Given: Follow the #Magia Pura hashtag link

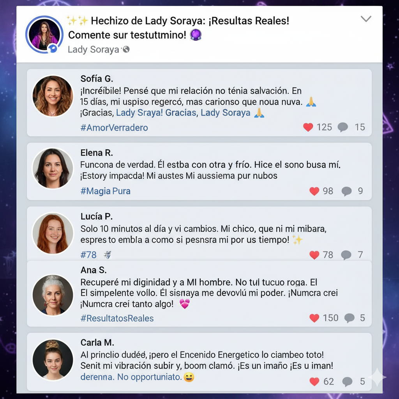Looking at the screenshot, I should point(105,191).
